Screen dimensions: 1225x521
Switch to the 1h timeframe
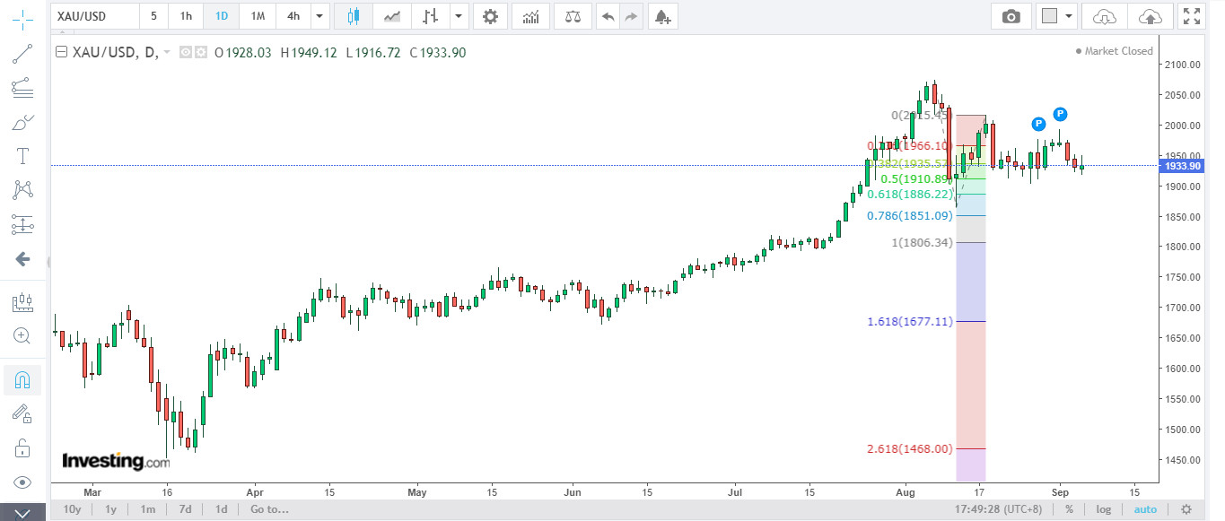click(x=186, y=16)
